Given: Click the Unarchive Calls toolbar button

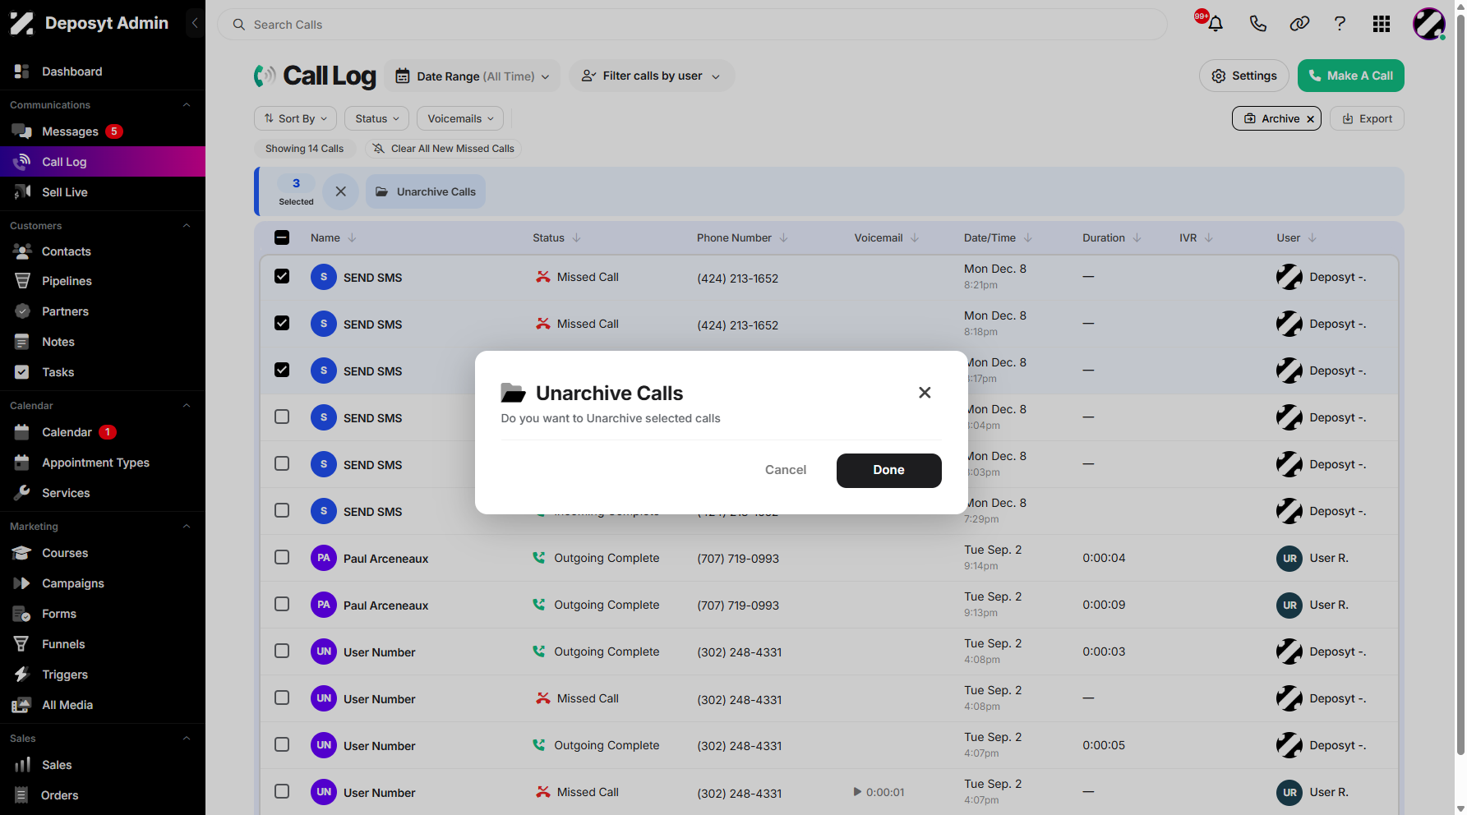Looking at the screenshot, I should (425, 191).
